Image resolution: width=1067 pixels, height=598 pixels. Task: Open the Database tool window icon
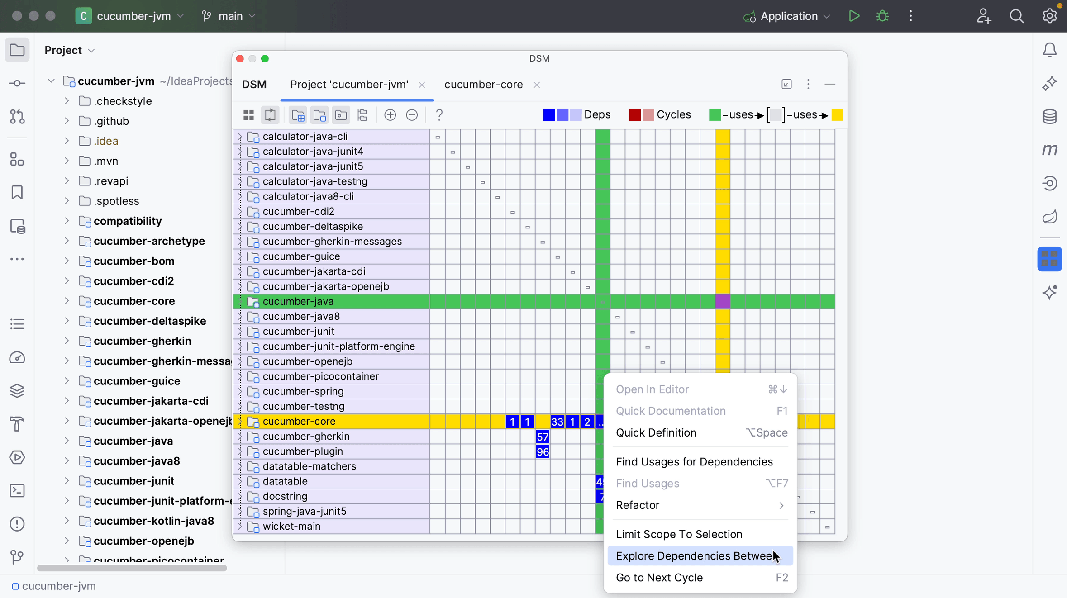tap(1050, 117)
